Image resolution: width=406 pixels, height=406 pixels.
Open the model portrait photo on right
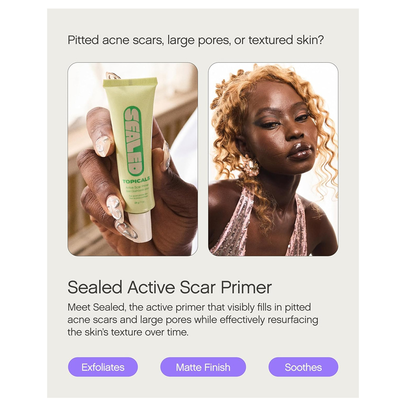pyautogui.click(x=273, y=159)
